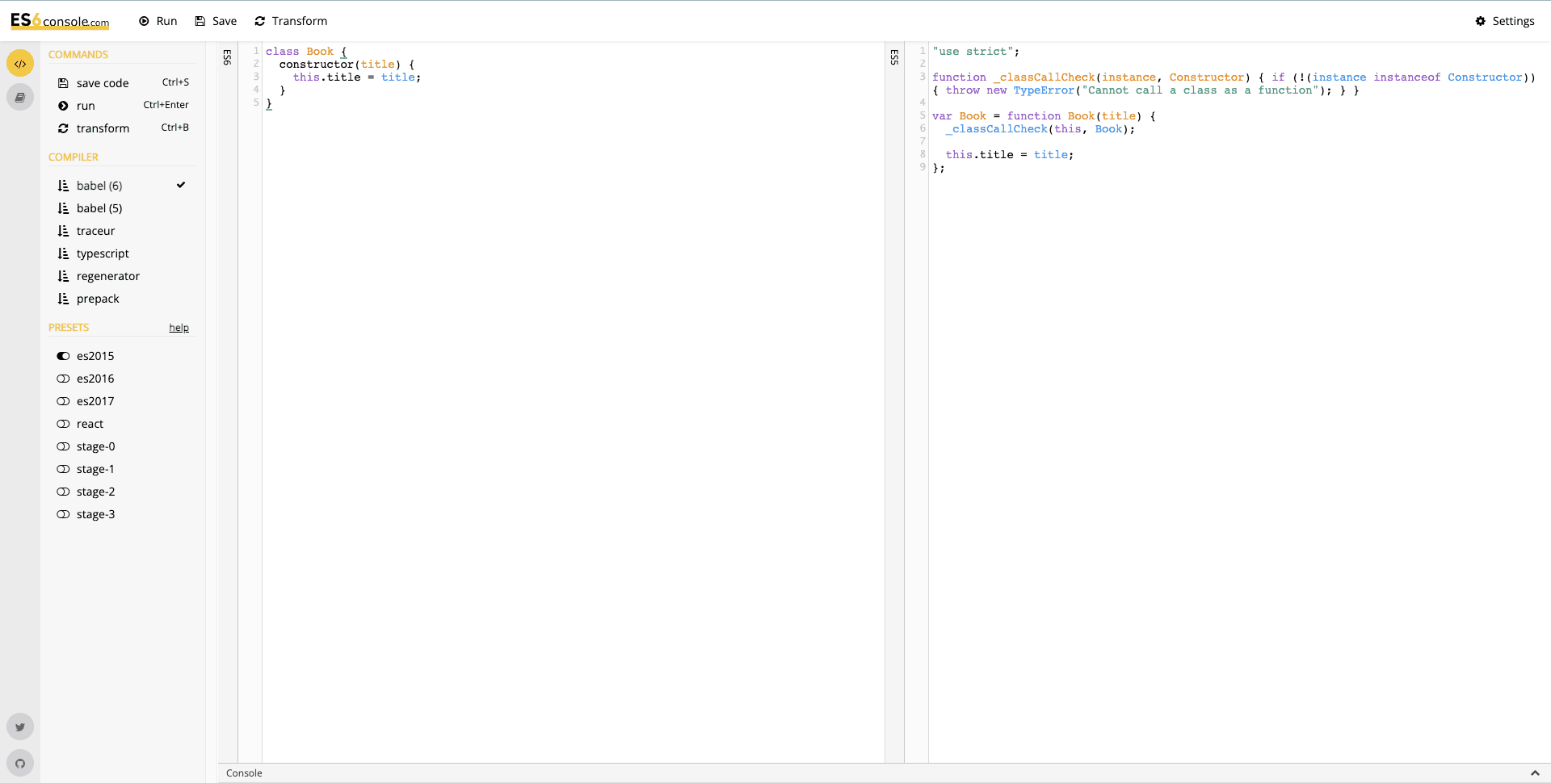Click the save code command
The height and width of the screenshot is (783, 1551).
pos(103,83)
